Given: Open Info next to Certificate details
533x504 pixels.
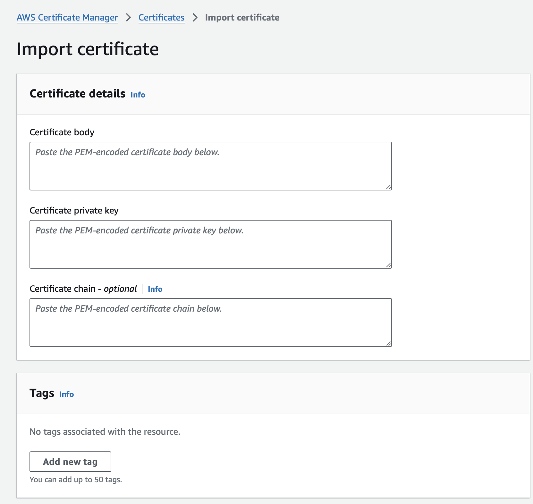Looking at the screenshot, I should click(138, 95).
